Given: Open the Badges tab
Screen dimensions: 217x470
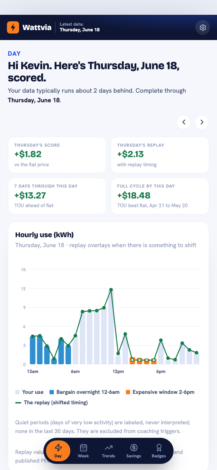Looking at the screenshot, I should tap(159, 450).
